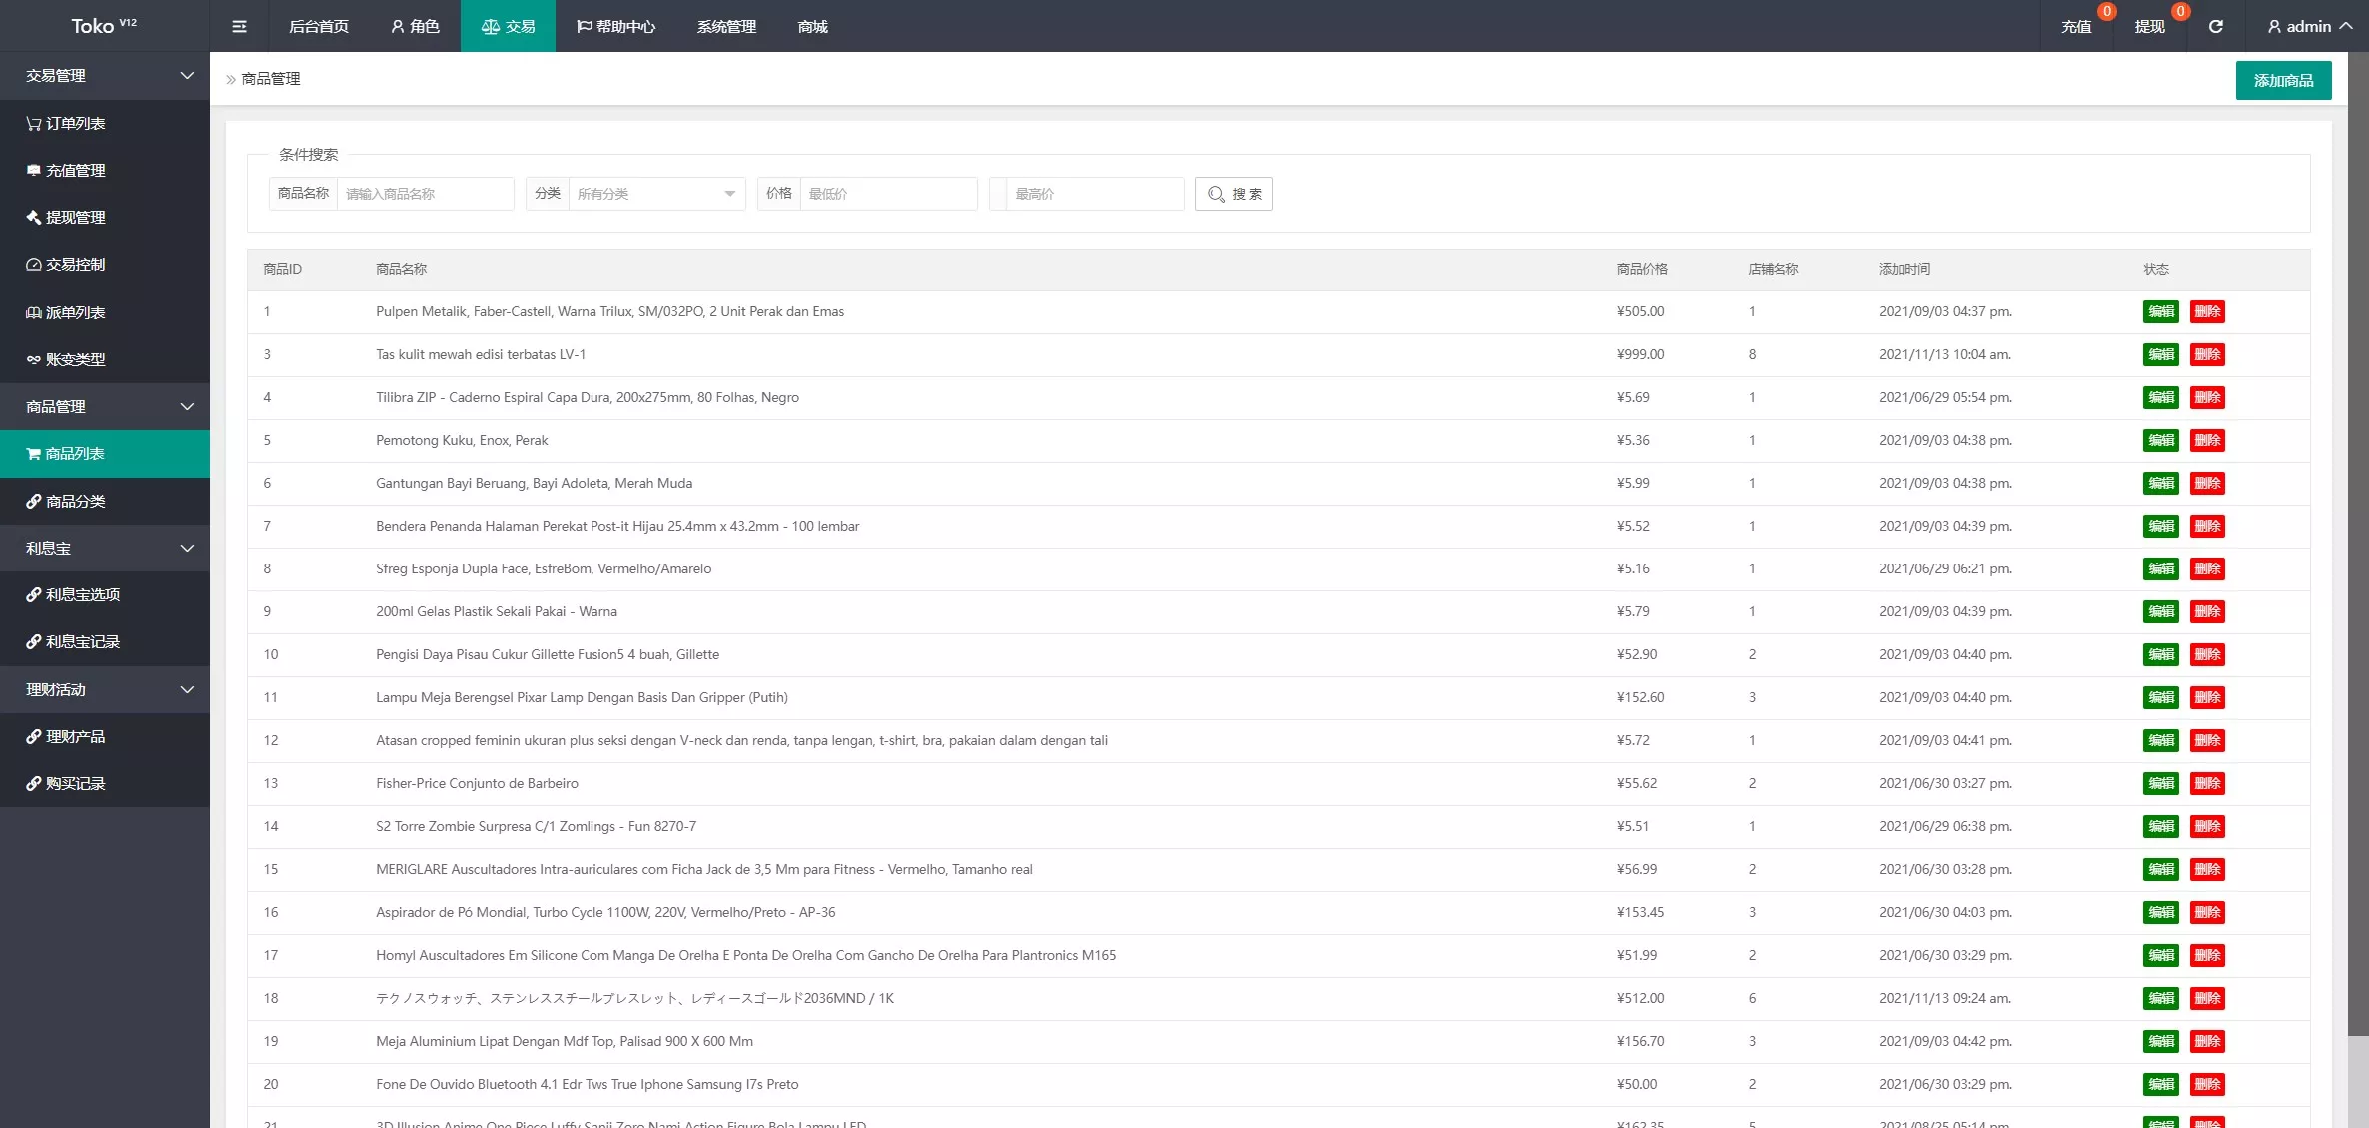
Task: Click the 商品名称 search input field
Action: tap(425, 194)
